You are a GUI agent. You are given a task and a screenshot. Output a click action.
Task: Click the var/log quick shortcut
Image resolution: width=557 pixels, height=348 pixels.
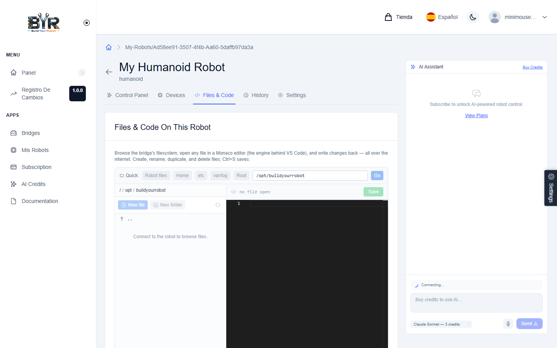click(220, 176)
